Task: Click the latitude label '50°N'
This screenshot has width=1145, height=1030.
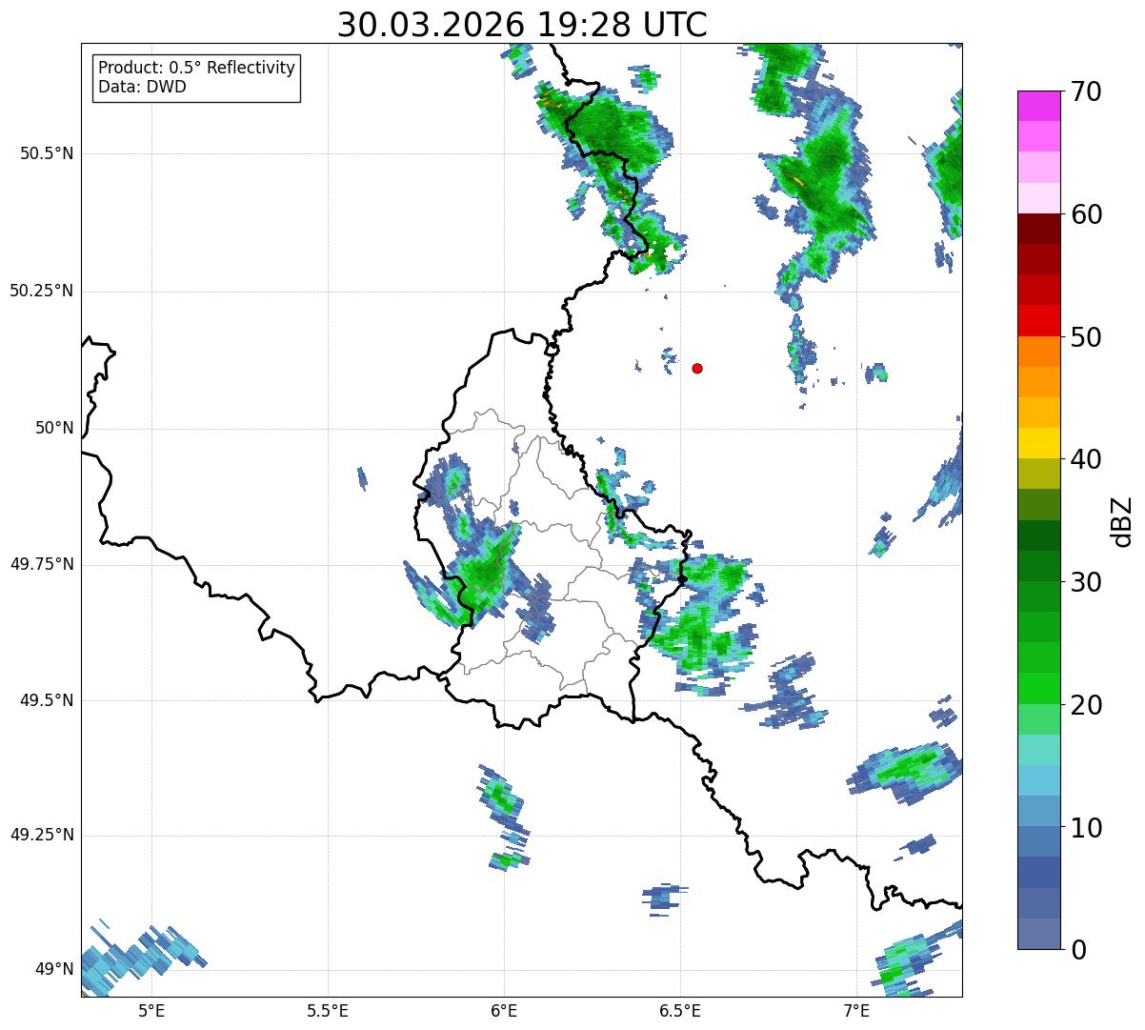Action: (x=54, y=429)
